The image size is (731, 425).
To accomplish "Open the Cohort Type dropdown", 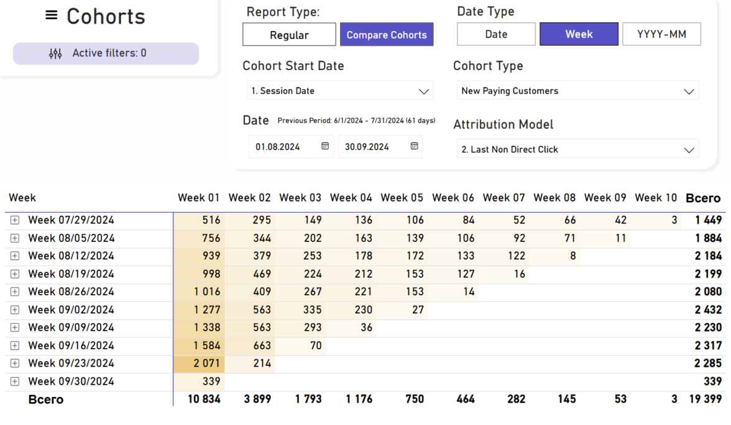I will [577, 91].
